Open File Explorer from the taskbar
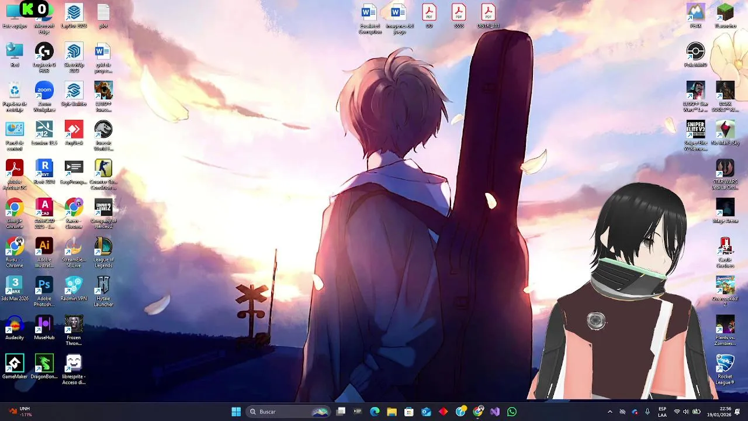The height and width of the screenshot is (421, 748). [392, 412]
